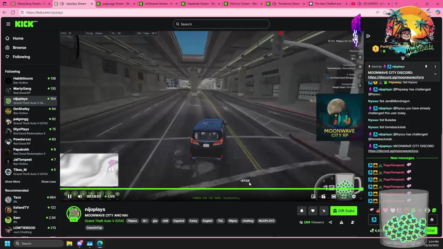Viewport: 443px width, 249px height.
Task: Switch to the EllaCoco Stream tab
Action: click(x=243, y=4)
